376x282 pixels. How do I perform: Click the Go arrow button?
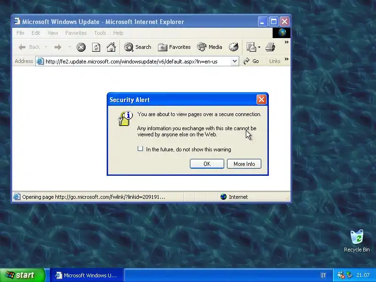pyautogui.click(x=251, y=62)
